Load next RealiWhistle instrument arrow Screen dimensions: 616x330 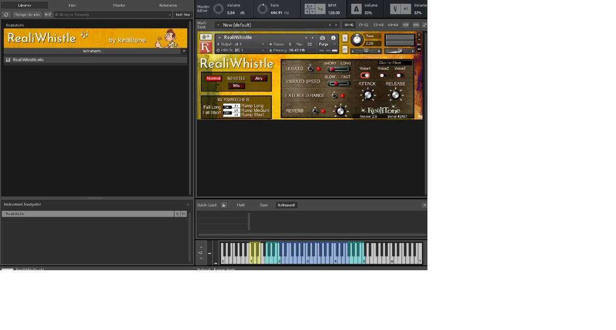(312, 37)
